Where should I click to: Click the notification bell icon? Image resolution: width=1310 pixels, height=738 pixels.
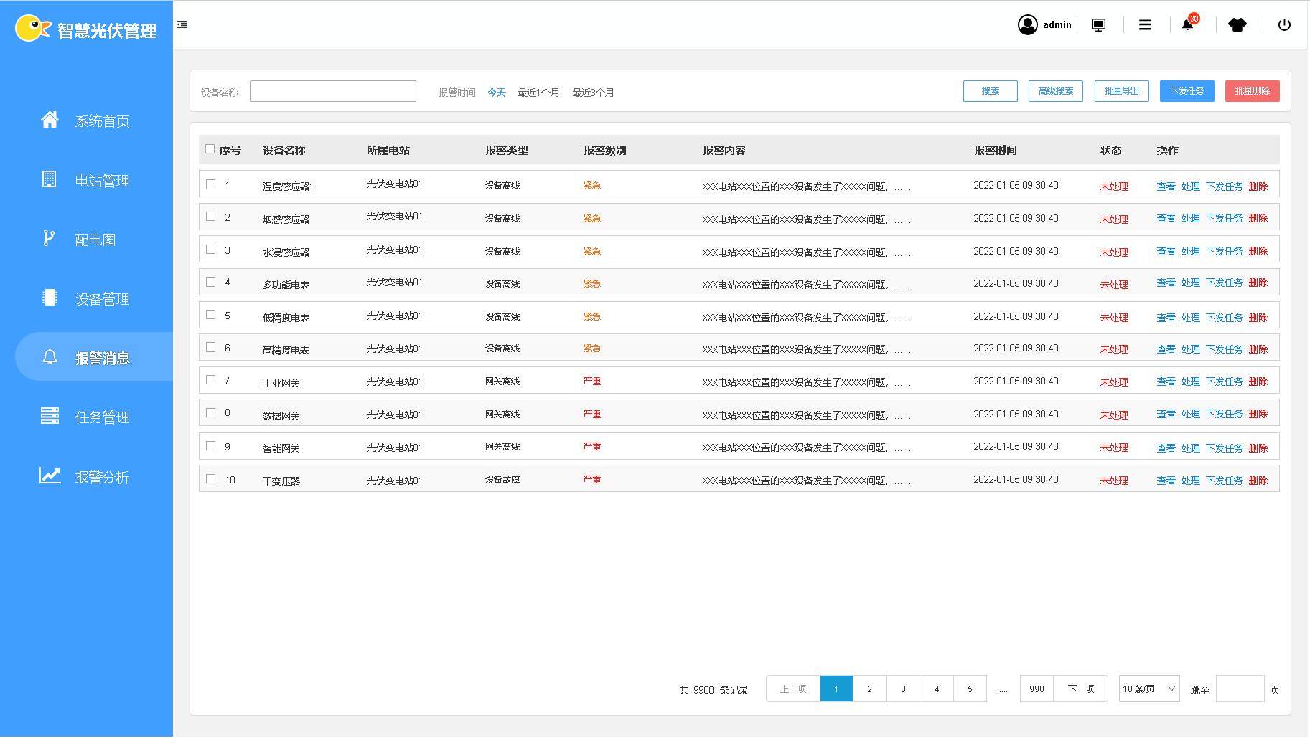tap(1187, 25)
